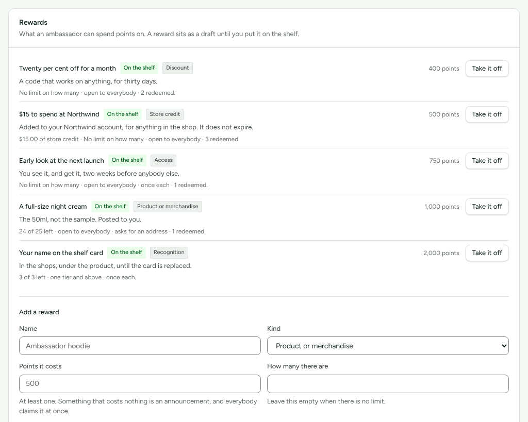This screenshot has height=422, width=528.
Task: Click into the Points it costs field
Action: [x=140, y=384]
